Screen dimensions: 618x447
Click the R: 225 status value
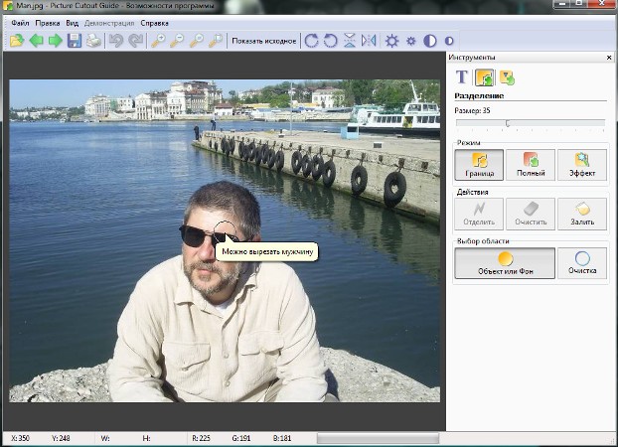(202, 438)
